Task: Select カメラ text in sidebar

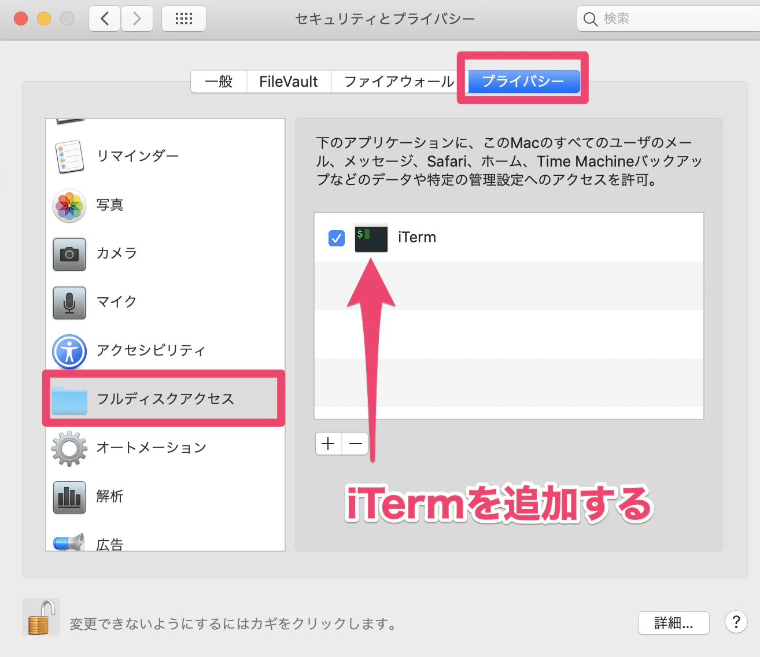Action: coord(117,253)
